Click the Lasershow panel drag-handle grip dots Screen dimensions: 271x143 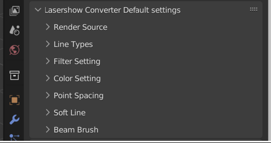coord(254,10)
